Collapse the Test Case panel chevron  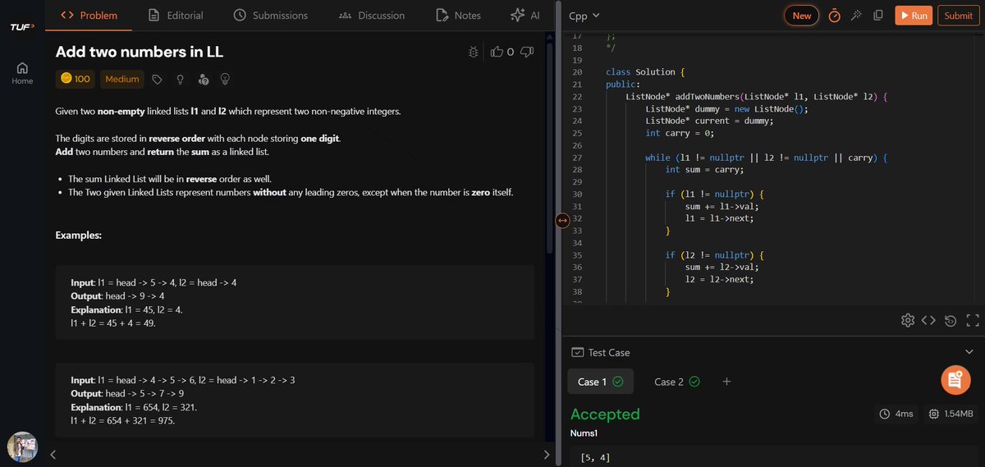pyautogui.click(x=969, y=352)
